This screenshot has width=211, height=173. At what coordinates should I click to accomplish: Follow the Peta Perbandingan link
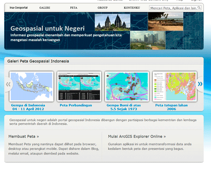(x=76, y=105)
